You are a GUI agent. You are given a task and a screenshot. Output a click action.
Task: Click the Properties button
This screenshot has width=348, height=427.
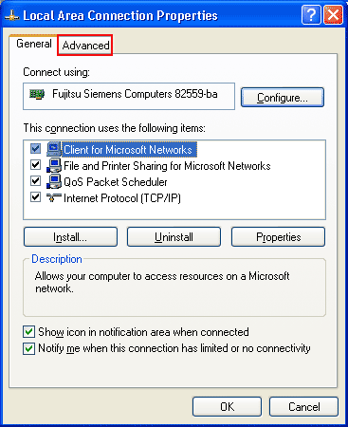coord(278,237)
